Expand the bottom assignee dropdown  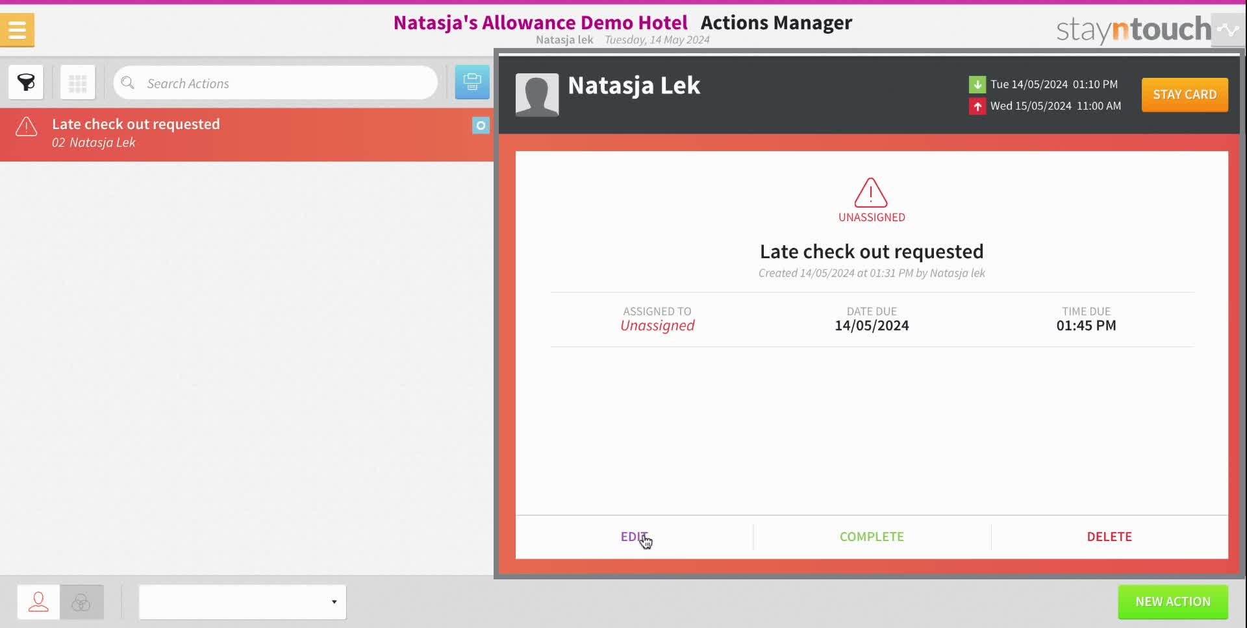[x=242, y=602]
